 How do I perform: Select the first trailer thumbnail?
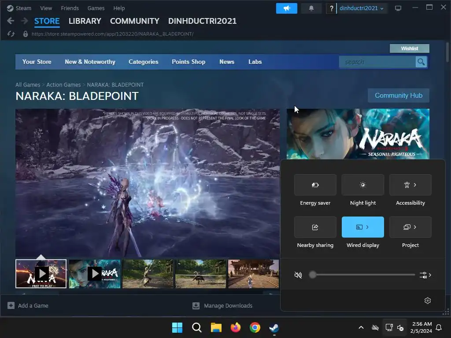[41, 274]
